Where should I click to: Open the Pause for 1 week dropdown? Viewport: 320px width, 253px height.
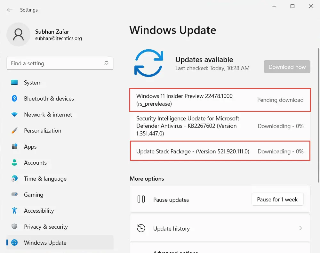[277, 199]
